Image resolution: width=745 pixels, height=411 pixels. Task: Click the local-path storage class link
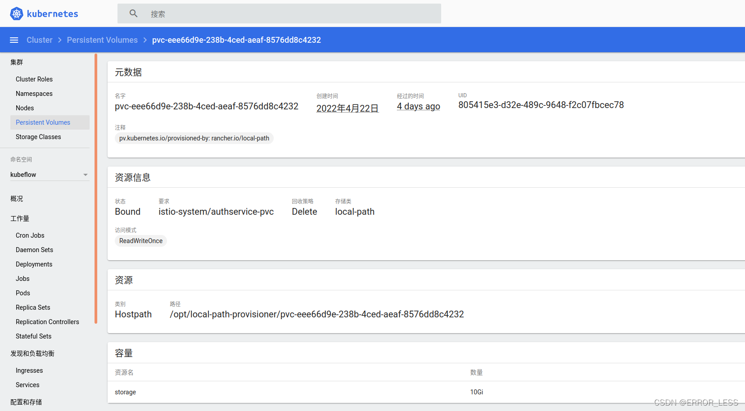pos(355,212)
